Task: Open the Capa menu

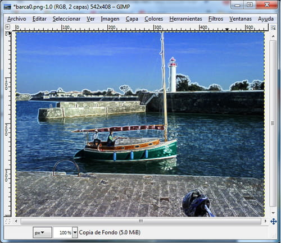Action: (x=132, y=19)
